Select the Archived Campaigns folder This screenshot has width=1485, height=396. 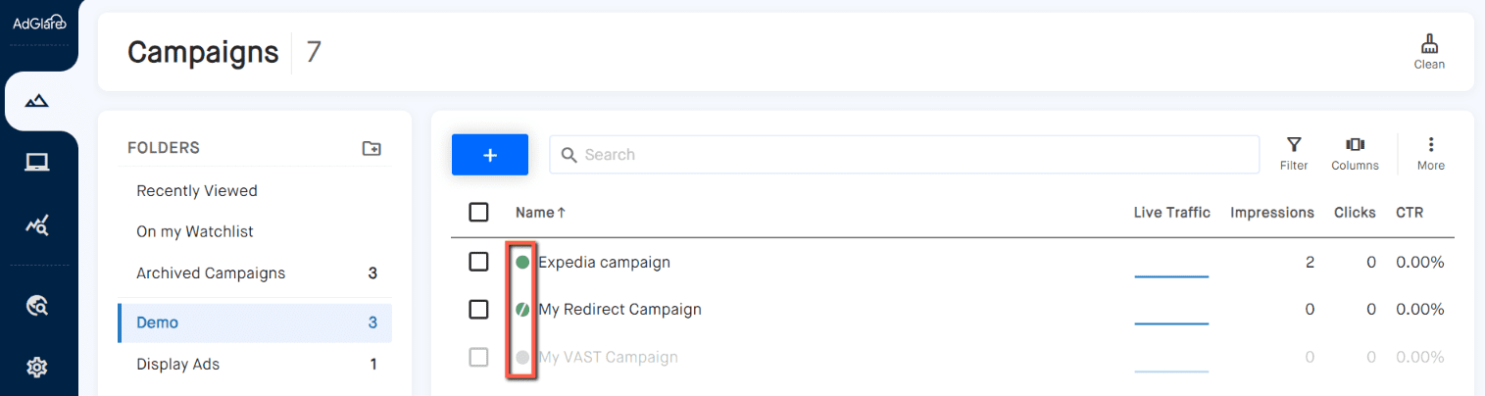pos(211,273)
